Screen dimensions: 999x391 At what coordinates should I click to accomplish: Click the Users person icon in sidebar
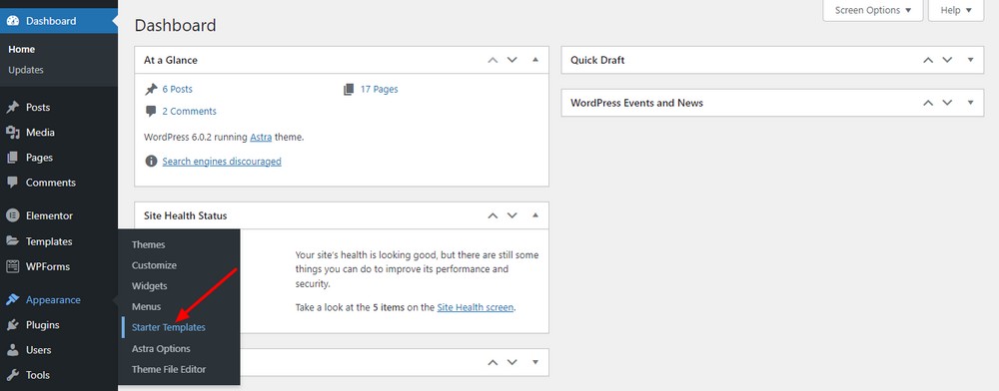(13, 350)
